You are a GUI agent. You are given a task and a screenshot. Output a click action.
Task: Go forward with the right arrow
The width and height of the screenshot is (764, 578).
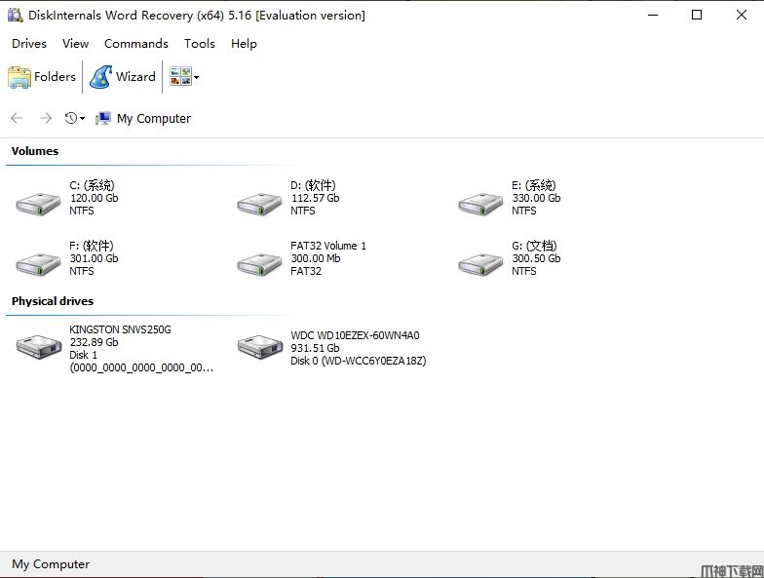[45, 118]
